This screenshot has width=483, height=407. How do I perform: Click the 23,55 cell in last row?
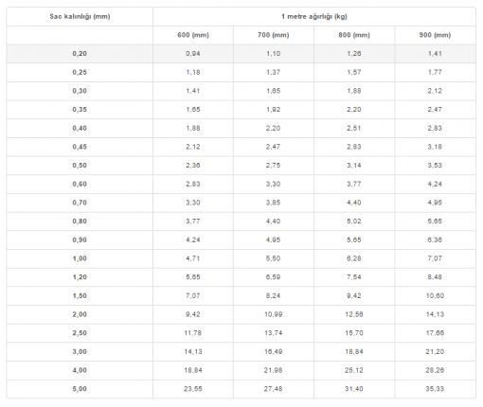tap(193, 389)
